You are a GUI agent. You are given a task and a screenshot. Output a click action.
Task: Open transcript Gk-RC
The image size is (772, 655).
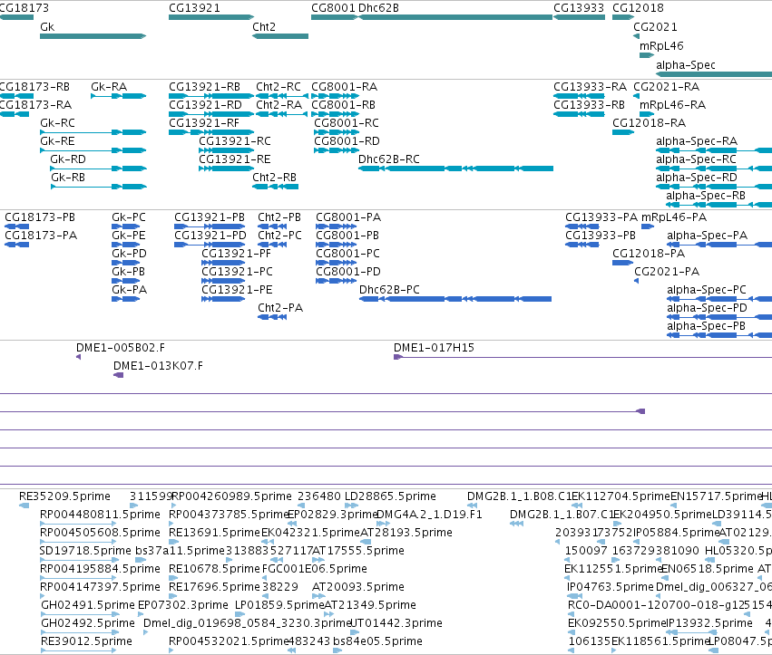click(57, 123)
